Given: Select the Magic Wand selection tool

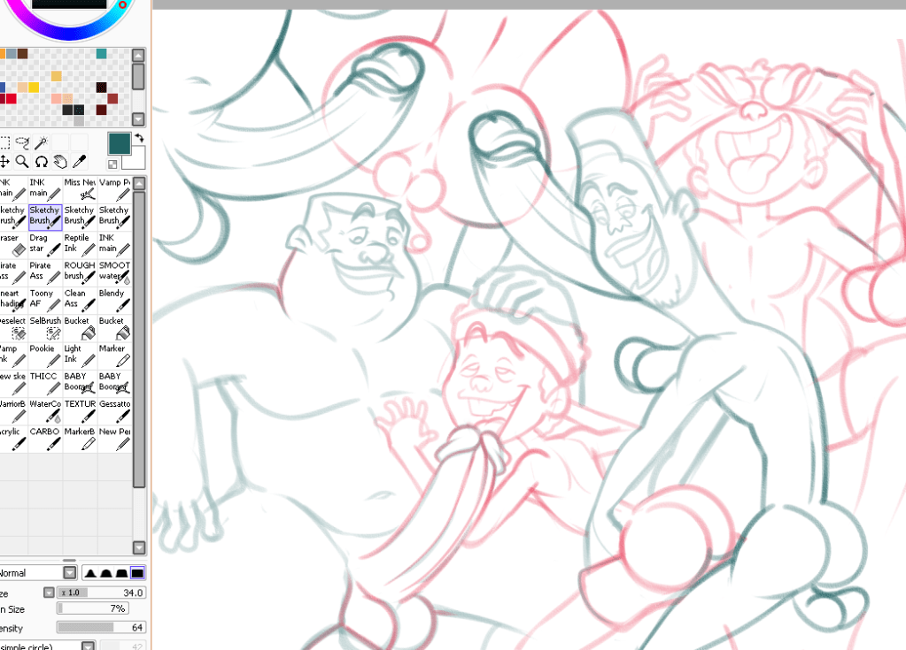Looking at the screenshot, I should point(41,141).
